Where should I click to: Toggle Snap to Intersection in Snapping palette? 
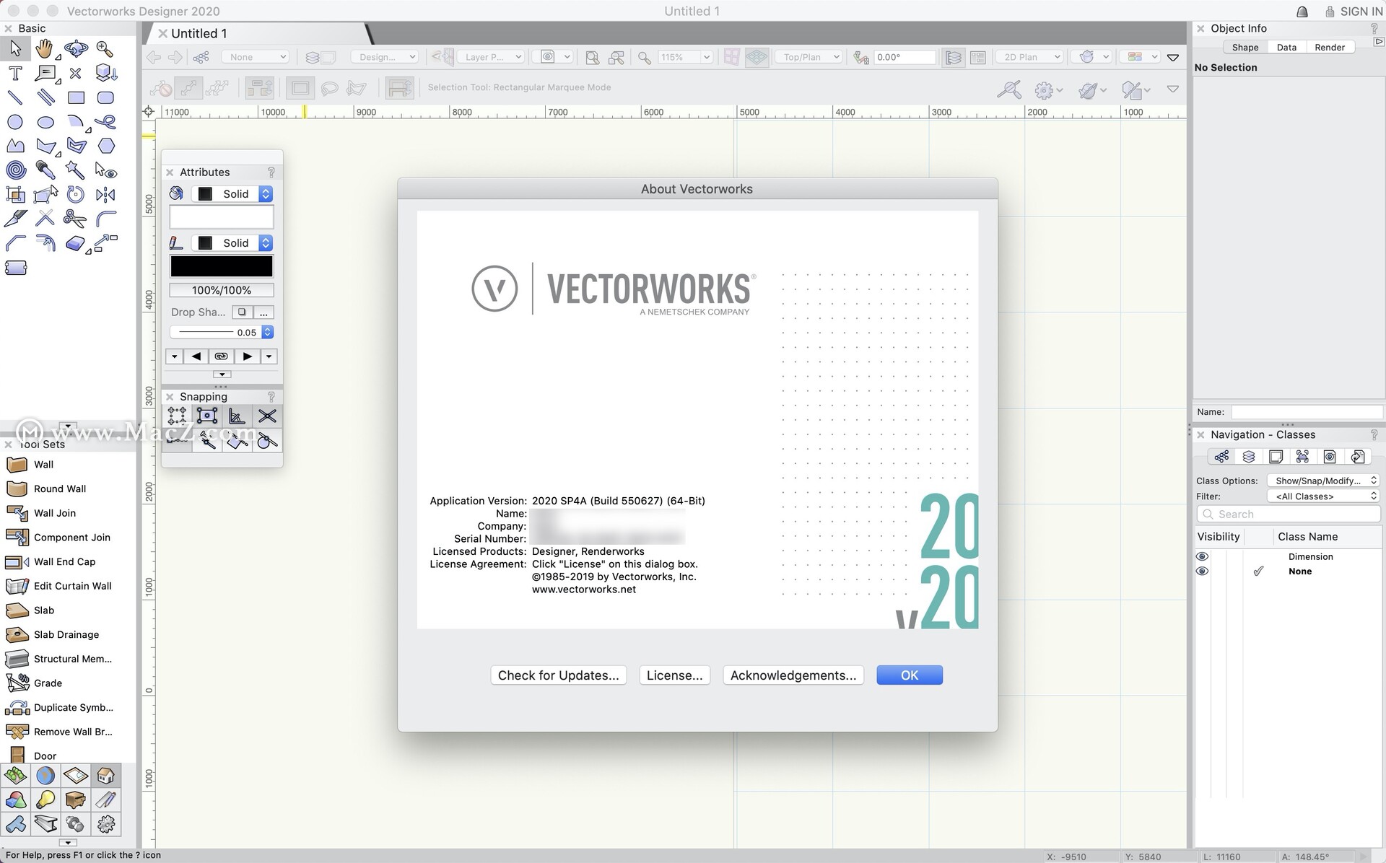pyautogui.click(x=267, y=416)
